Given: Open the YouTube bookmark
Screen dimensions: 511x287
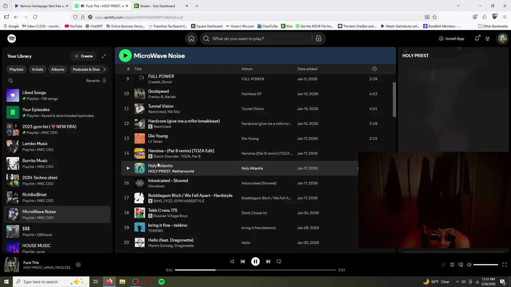Looking at the screenshot, I should point(73,26).
